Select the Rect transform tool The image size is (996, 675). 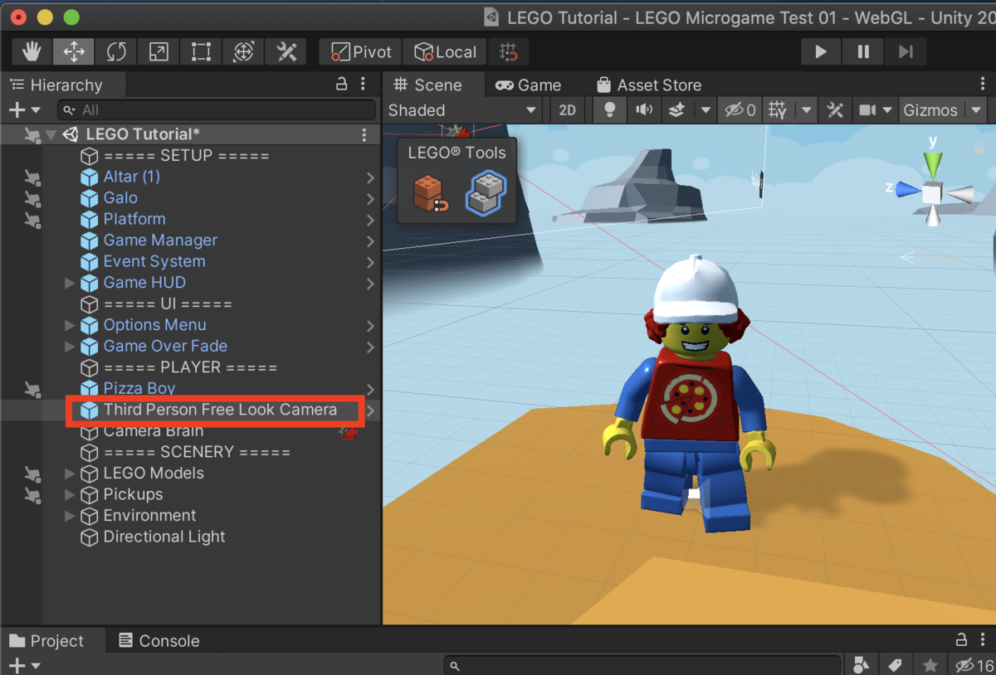[x=201, y=52]
